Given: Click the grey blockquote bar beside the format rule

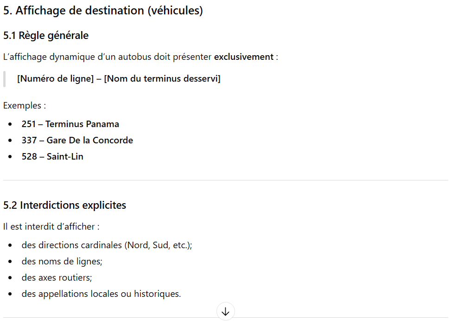Looking at the screenshot, I should click(x=5, y=79).
